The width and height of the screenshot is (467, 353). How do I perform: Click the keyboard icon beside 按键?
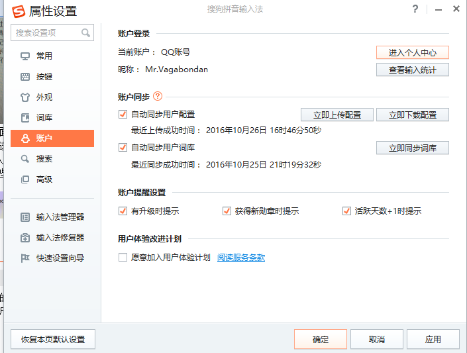(25, 77)
